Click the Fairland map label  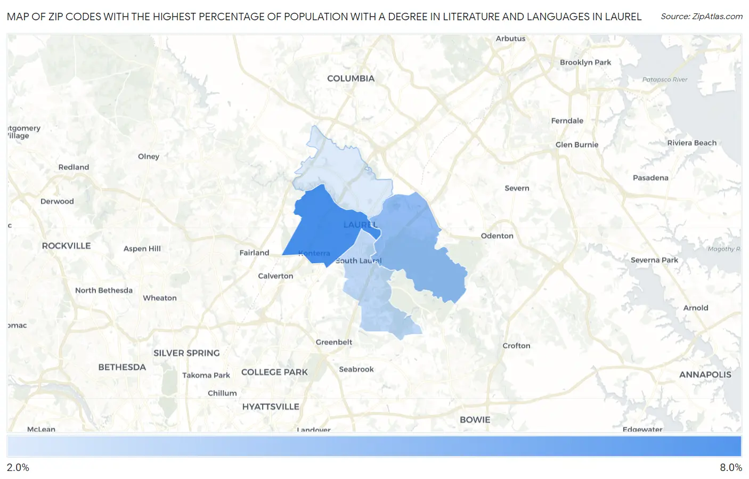(x=254, y=253)
